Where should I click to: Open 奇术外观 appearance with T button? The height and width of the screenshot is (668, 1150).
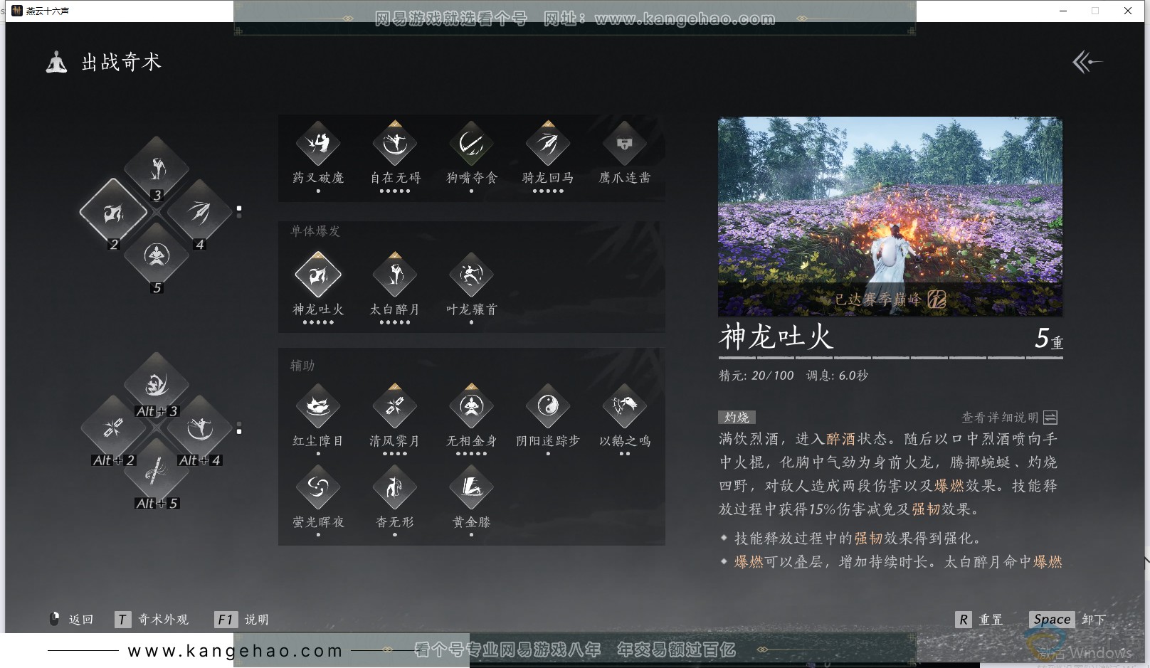[x=152, y=620]
